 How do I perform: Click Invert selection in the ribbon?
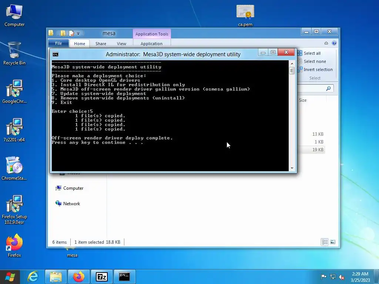[315, 70]
